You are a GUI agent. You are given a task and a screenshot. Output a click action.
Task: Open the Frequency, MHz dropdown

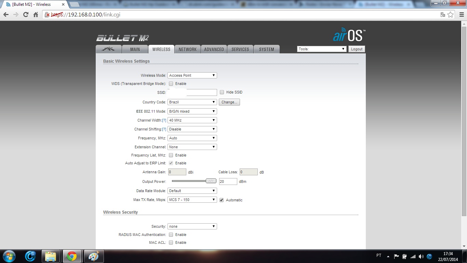pos(192,138)
